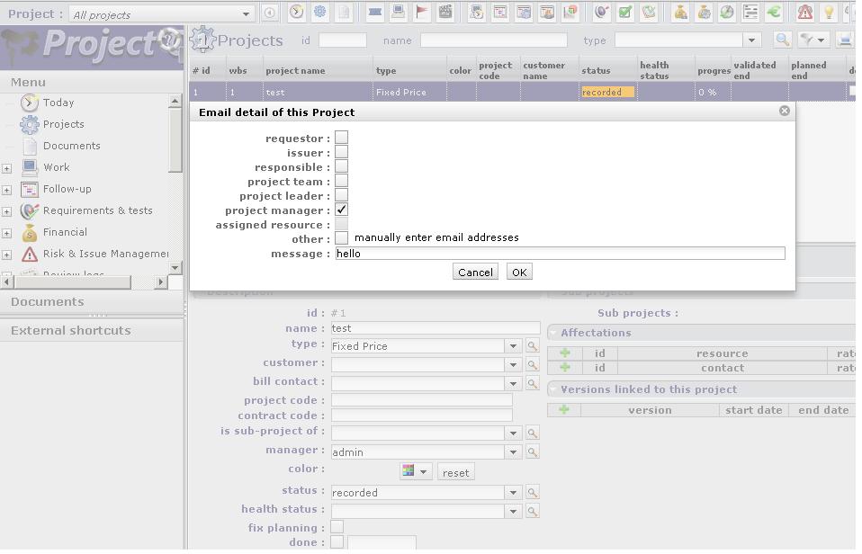Enable the requestor checkbox
862x554 pixels.
(342, 138)
